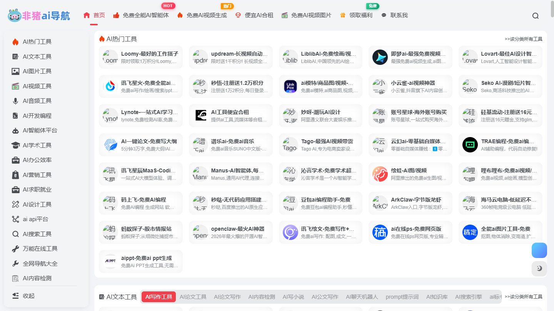The image size is (554, 311).
Task: Open the Manus-AI智能体 card
Action: (x=231, y=174)
